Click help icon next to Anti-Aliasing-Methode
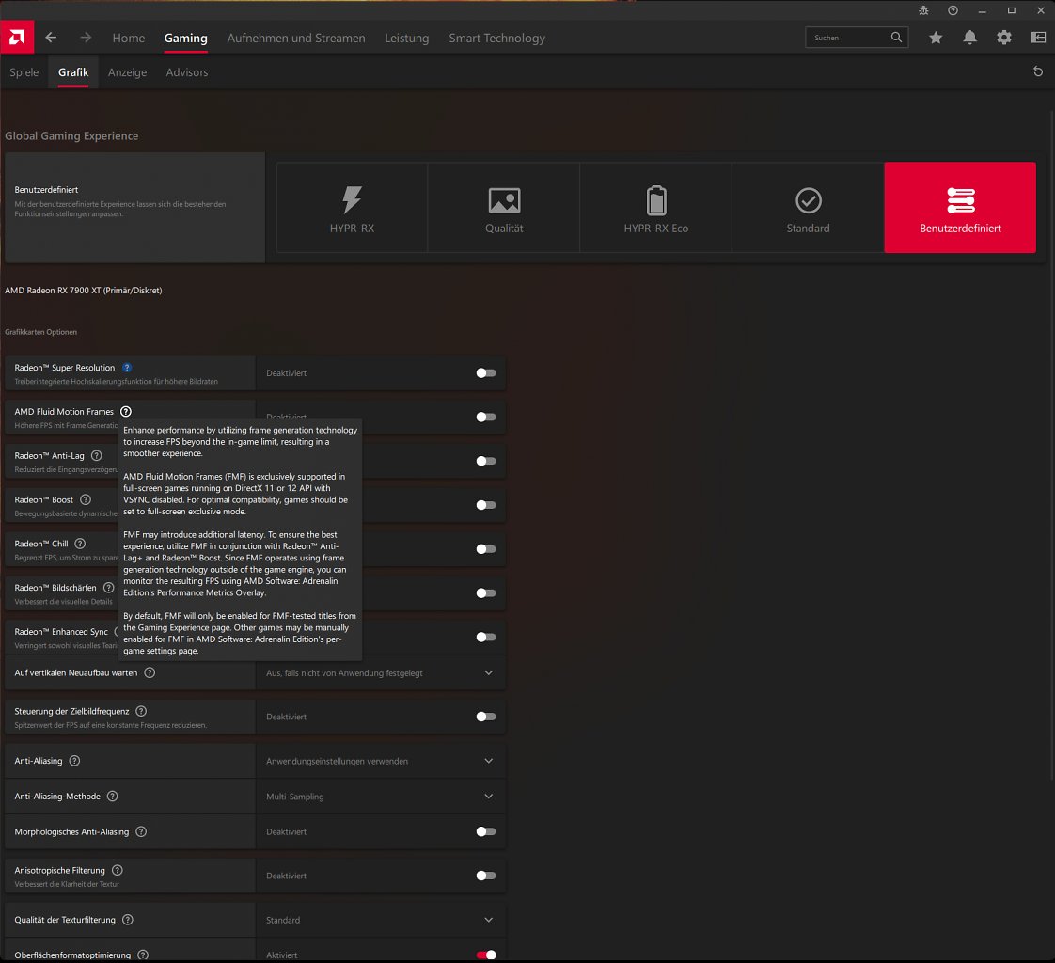 (112, 797)
